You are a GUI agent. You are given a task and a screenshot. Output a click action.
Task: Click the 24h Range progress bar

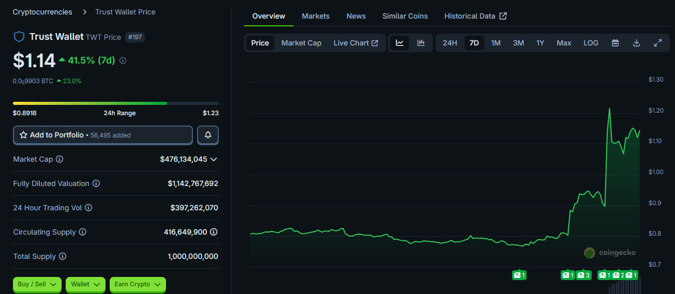click(x=115, y=103)
